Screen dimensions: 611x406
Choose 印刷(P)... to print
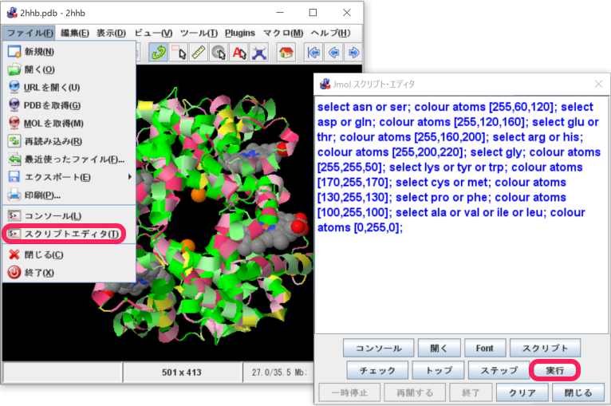tap(69, 195)
